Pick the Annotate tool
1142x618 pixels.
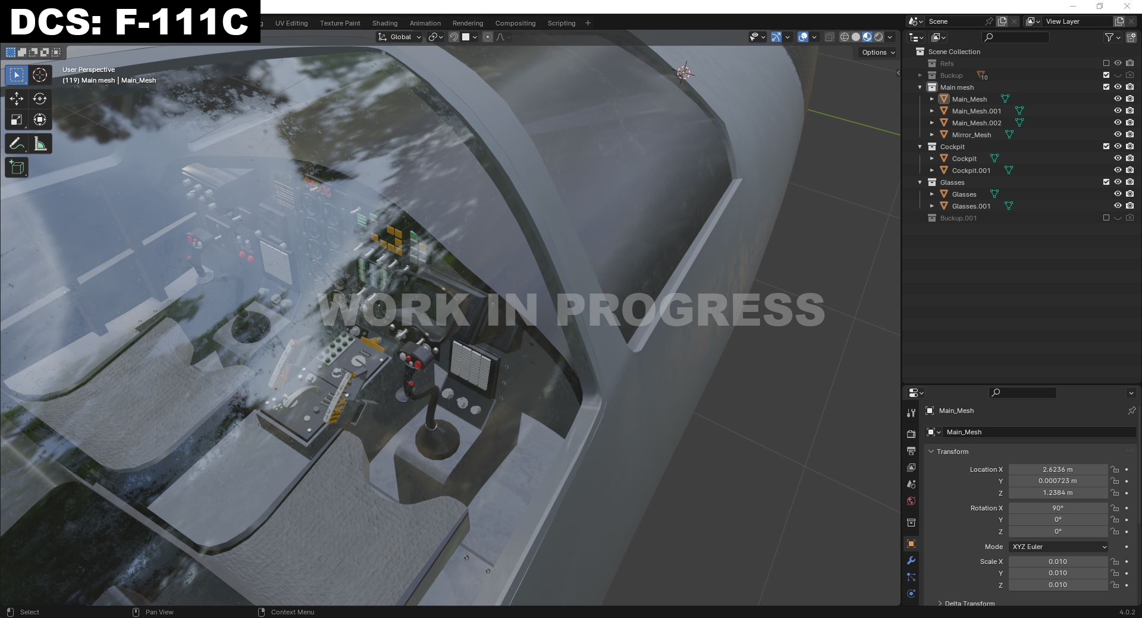pos(17,144)
